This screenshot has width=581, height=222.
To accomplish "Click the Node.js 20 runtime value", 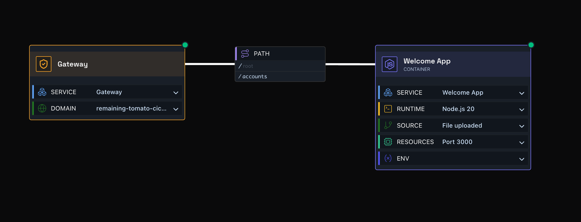I will pos(458,109).
